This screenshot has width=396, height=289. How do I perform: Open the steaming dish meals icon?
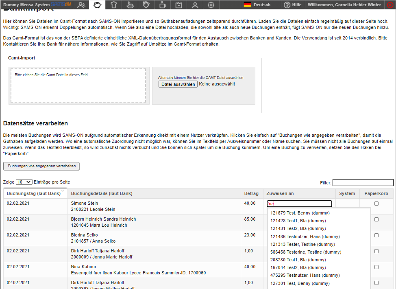point(130,5)
